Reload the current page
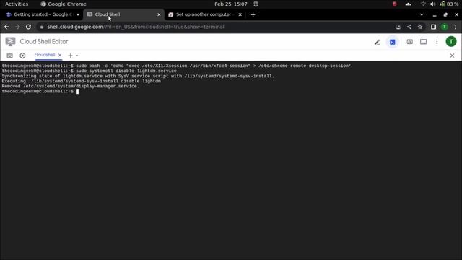 tap(28, 27)
